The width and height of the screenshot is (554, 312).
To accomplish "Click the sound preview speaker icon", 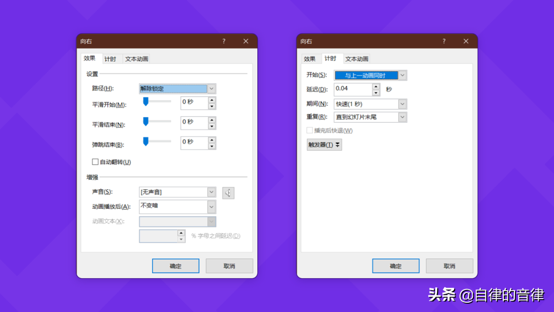I will pos(228,192).
